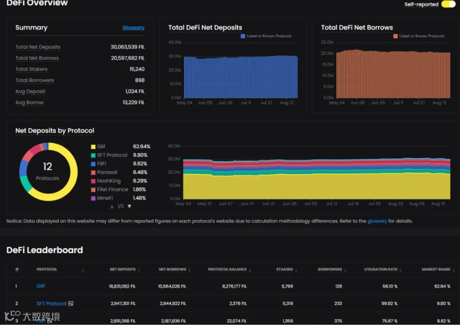Toggle the Glif legend entry in Net Deposits
This screenshot has height=325, width=460.
tap(98, 146)
